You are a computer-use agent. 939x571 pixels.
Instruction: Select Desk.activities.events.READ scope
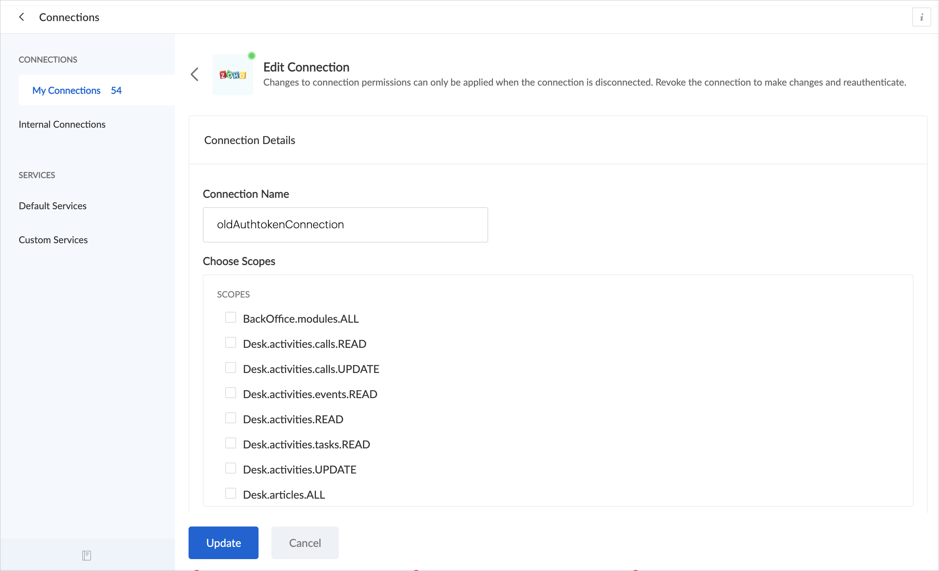231,393
